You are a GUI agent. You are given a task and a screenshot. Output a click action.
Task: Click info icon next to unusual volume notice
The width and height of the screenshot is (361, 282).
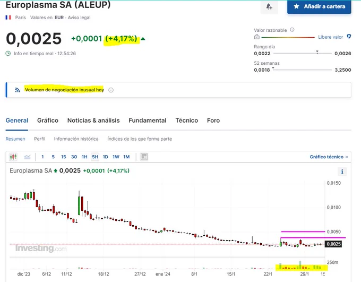[111, 90]
